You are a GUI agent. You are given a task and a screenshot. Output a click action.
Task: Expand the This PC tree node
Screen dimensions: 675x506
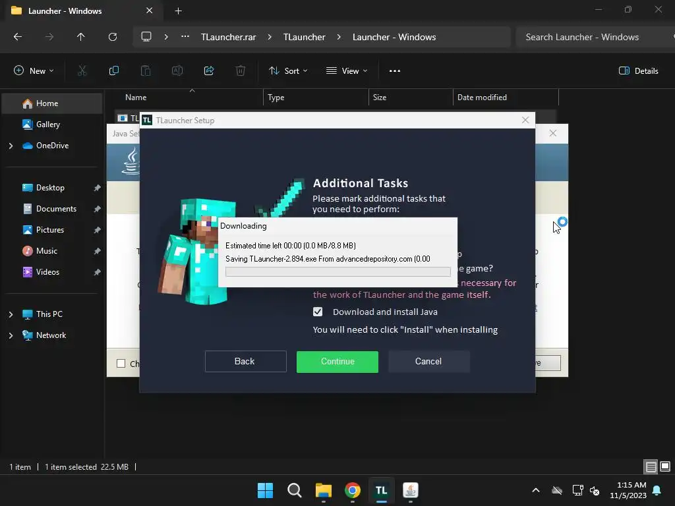click(x=11, y=314)
